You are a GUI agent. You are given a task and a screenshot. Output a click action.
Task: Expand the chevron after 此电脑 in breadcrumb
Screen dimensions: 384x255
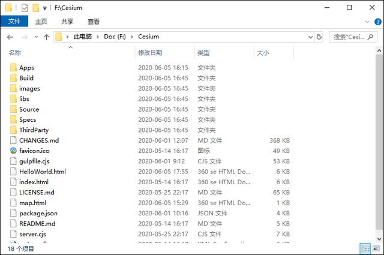(x=98, y=37)
